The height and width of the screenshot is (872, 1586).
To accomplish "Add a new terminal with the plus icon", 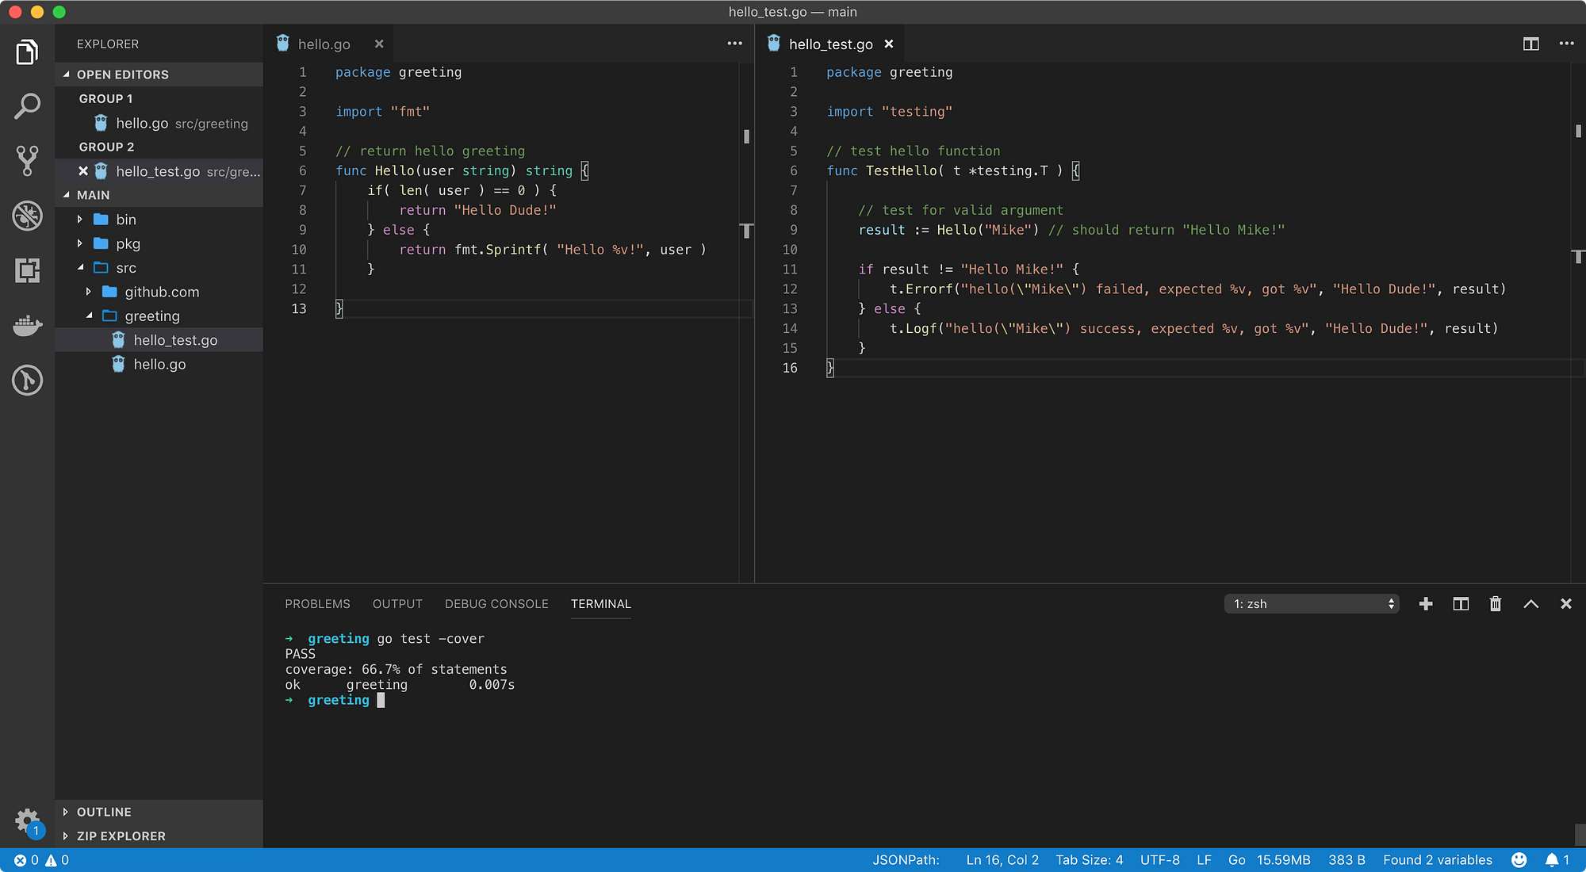I will tap(1425, 603).
